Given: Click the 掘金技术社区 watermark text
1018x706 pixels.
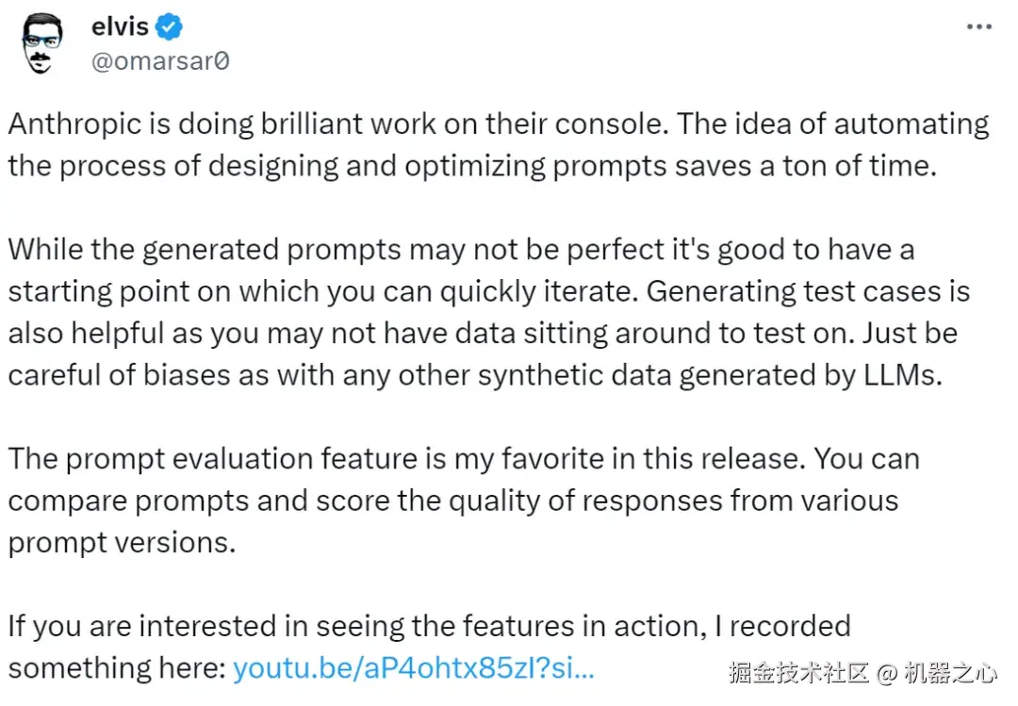Looking at the screenshot, I should pos(796,673).
